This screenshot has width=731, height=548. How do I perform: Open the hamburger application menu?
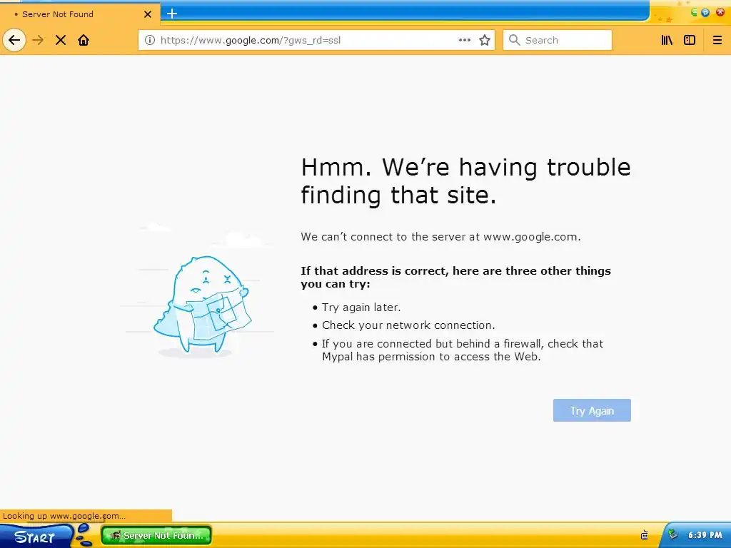pyautogui.click(x=717, y=40)
